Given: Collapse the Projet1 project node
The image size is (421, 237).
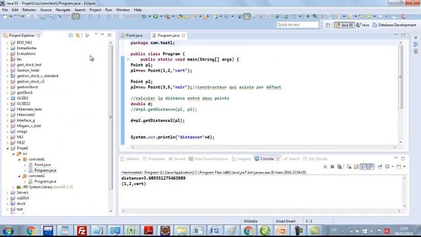Looking at the screenshot, I should click(7, 148).
